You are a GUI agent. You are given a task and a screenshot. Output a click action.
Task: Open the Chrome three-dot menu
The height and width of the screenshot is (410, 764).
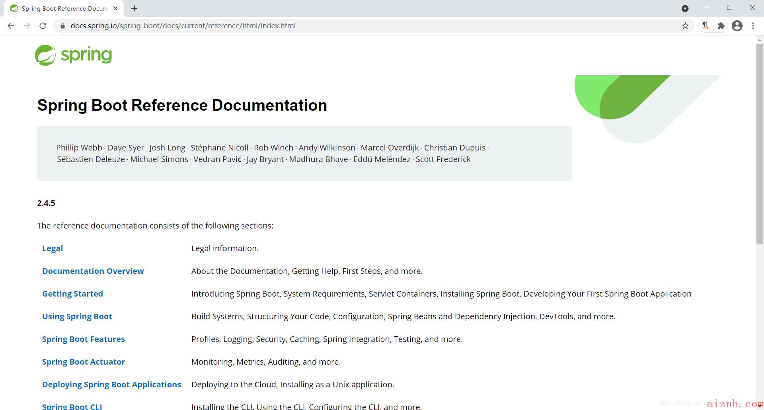click(753, 26)
